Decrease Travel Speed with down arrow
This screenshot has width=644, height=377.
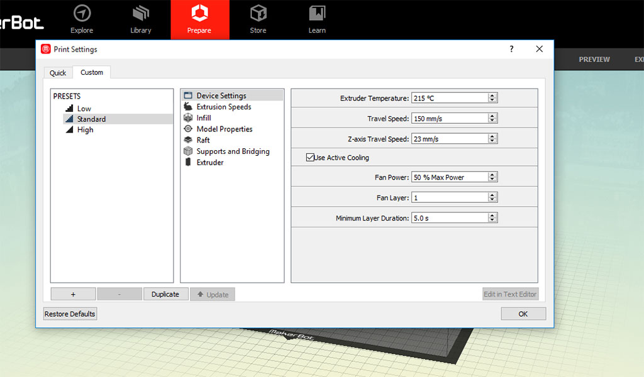[492, 121]
